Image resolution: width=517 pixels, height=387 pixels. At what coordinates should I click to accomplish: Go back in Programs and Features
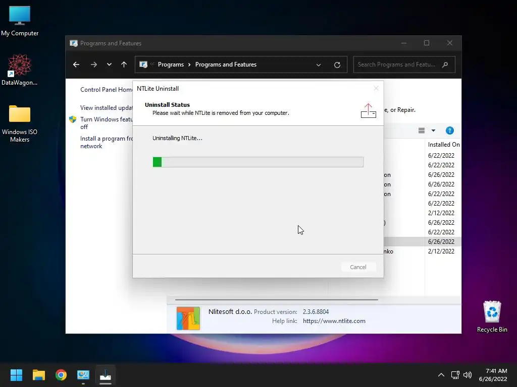click(76, 64)
